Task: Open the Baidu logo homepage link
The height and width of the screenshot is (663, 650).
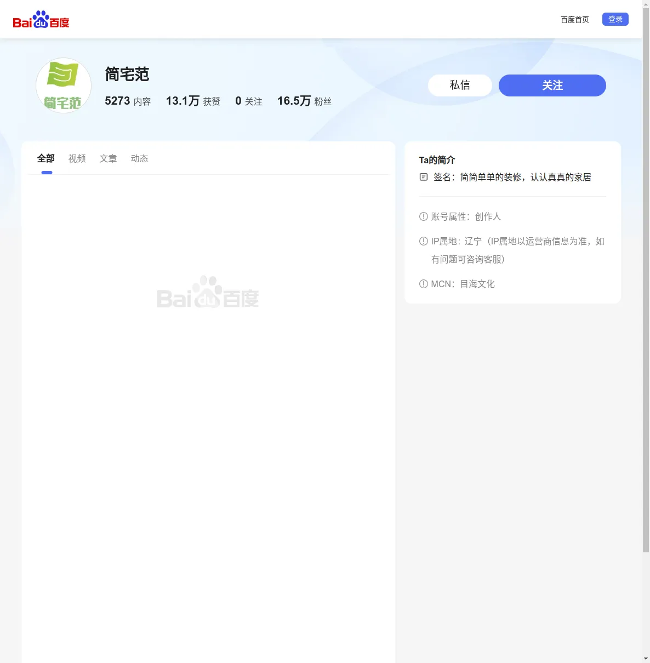Action: [x=41, y=20]
